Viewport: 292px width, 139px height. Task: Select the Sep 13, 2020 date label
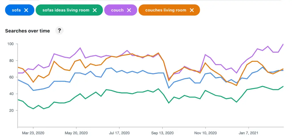[162, 133]
